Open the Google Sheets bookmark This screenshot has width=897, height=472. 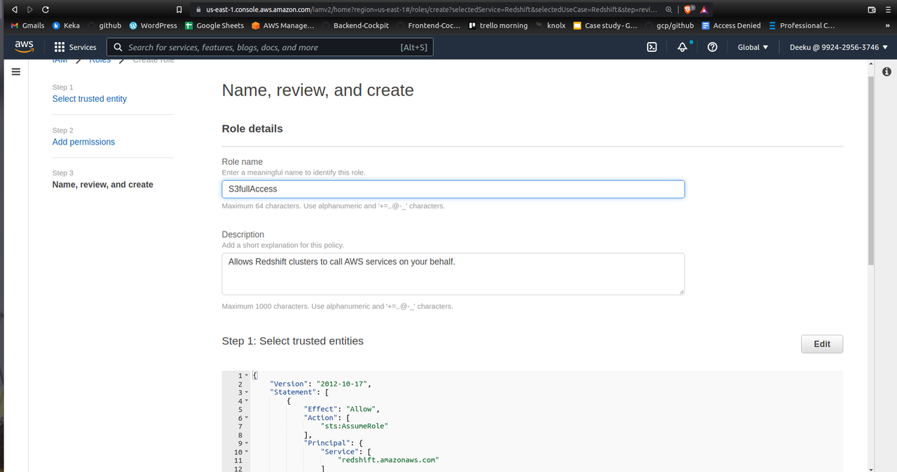pyautogui.click(x=214, y=25)
